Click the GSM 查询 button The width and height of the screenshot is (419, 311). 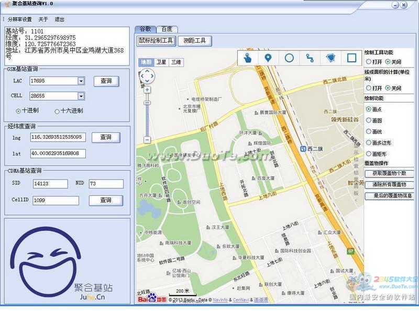click(106, 81)
